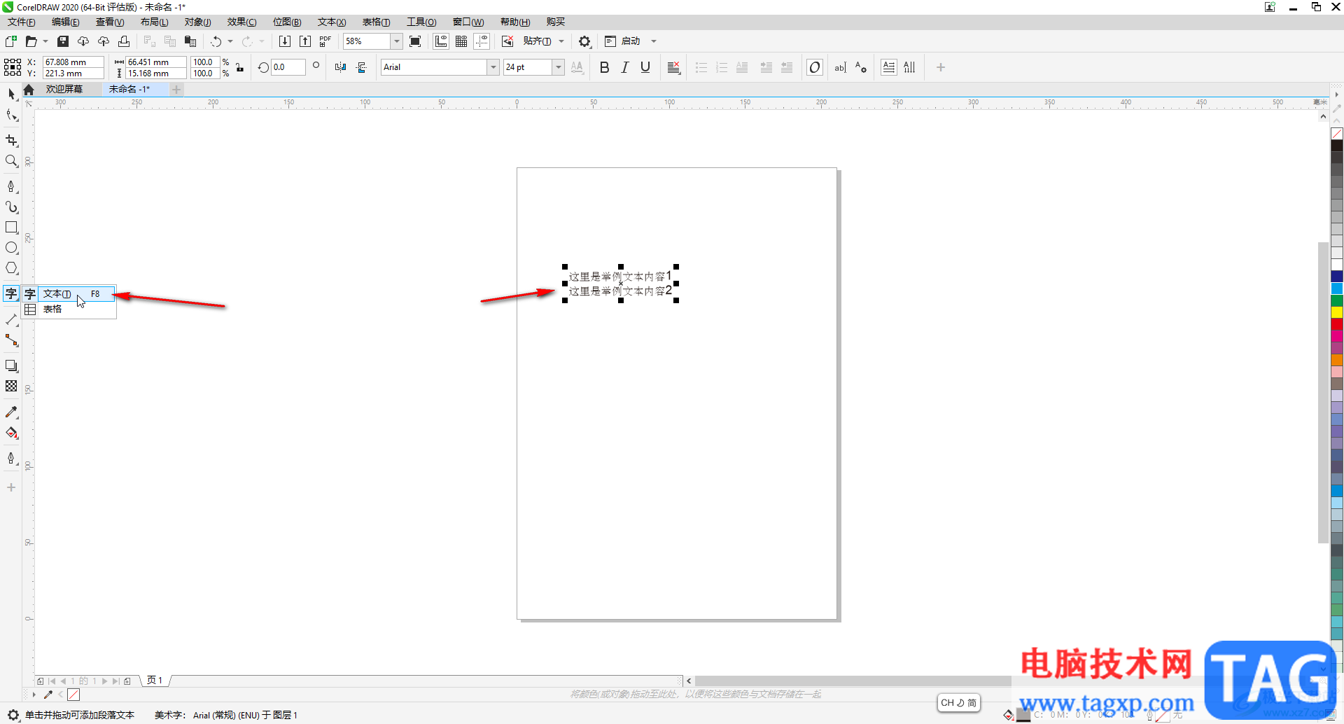This screenshot has width=1344, height=724.
Task: Select the Artistic Media tool
Action: coord(11,207)
